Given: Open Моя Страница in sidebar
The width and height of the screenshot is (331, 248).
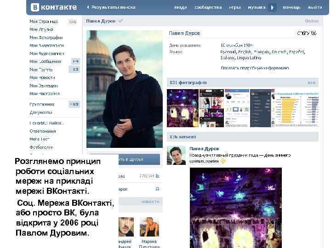Looking at the screenshot, I should tap(44, 22).
